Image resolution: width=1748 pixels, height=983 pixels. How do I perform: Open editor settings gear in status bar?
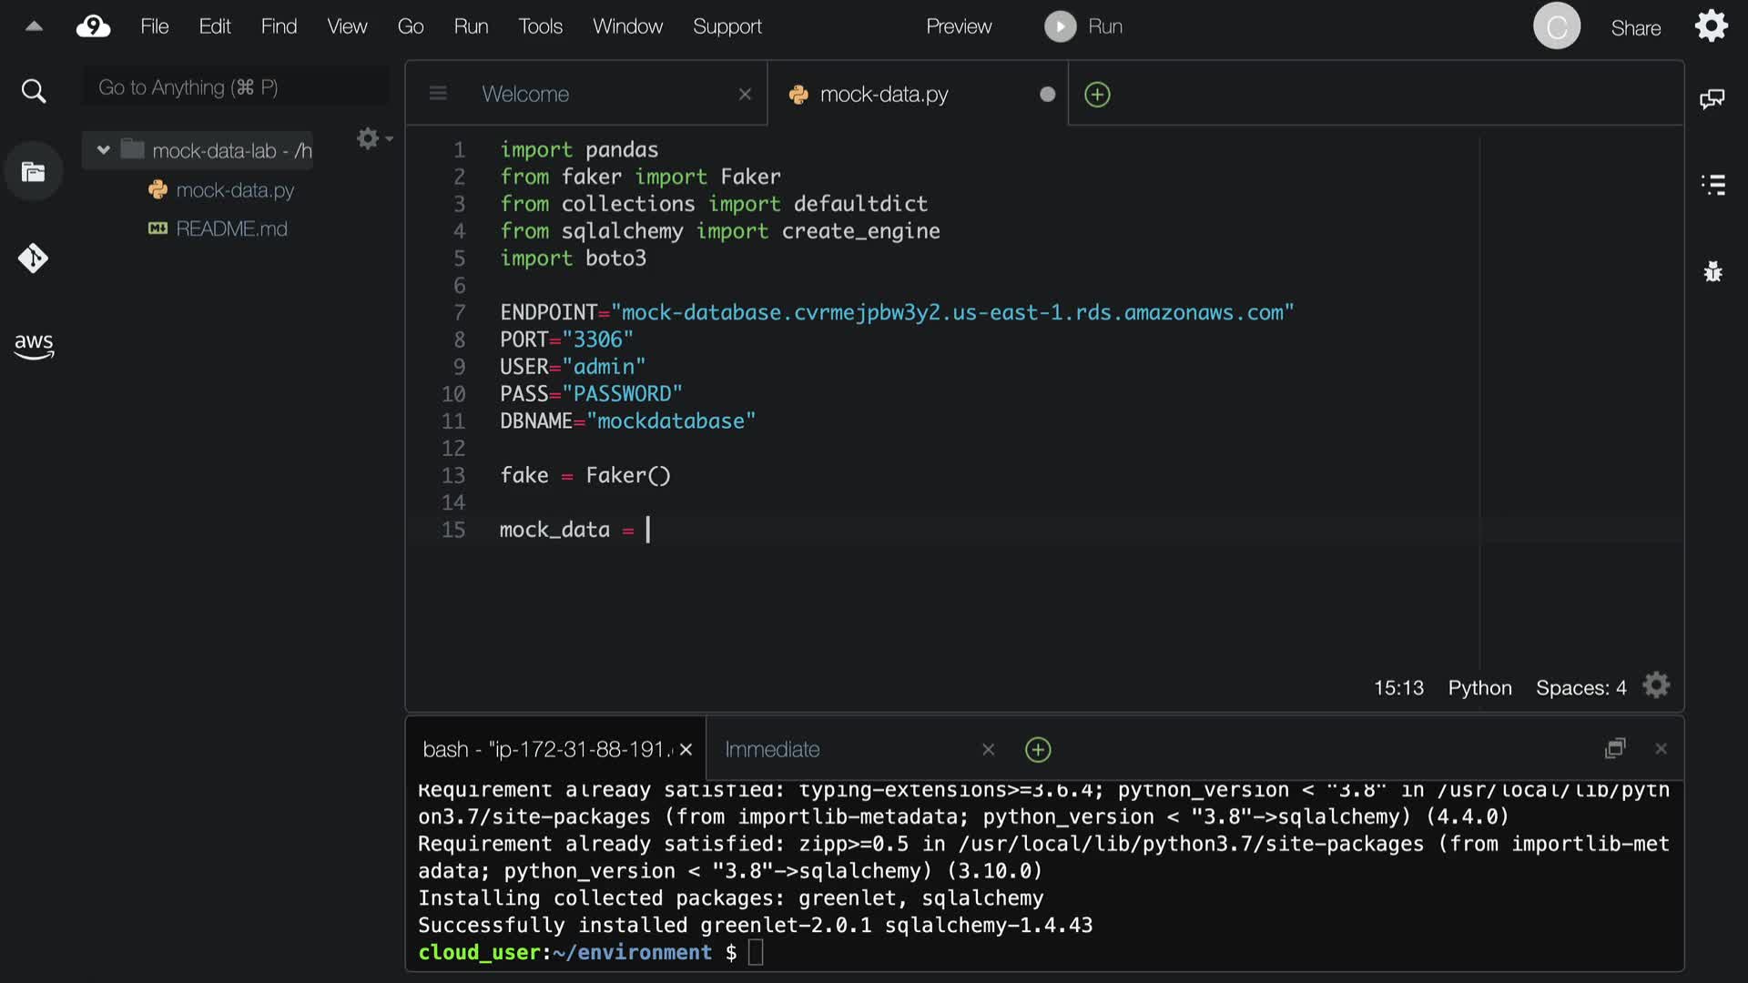[1656, 685]
